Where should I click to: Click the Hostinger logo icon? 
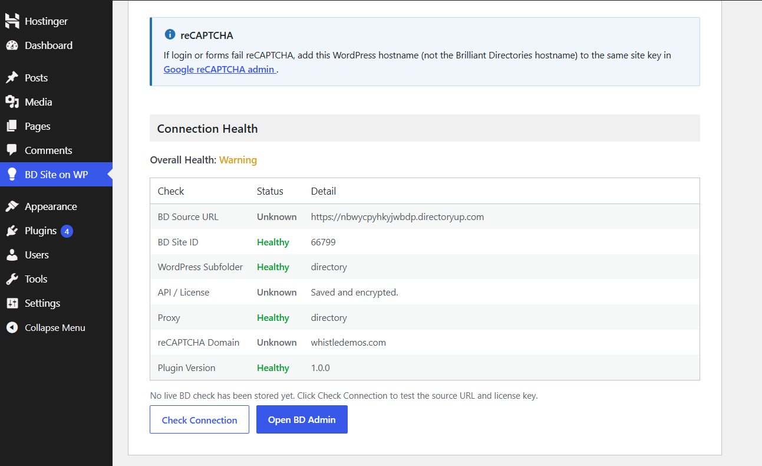pos(12,21)
